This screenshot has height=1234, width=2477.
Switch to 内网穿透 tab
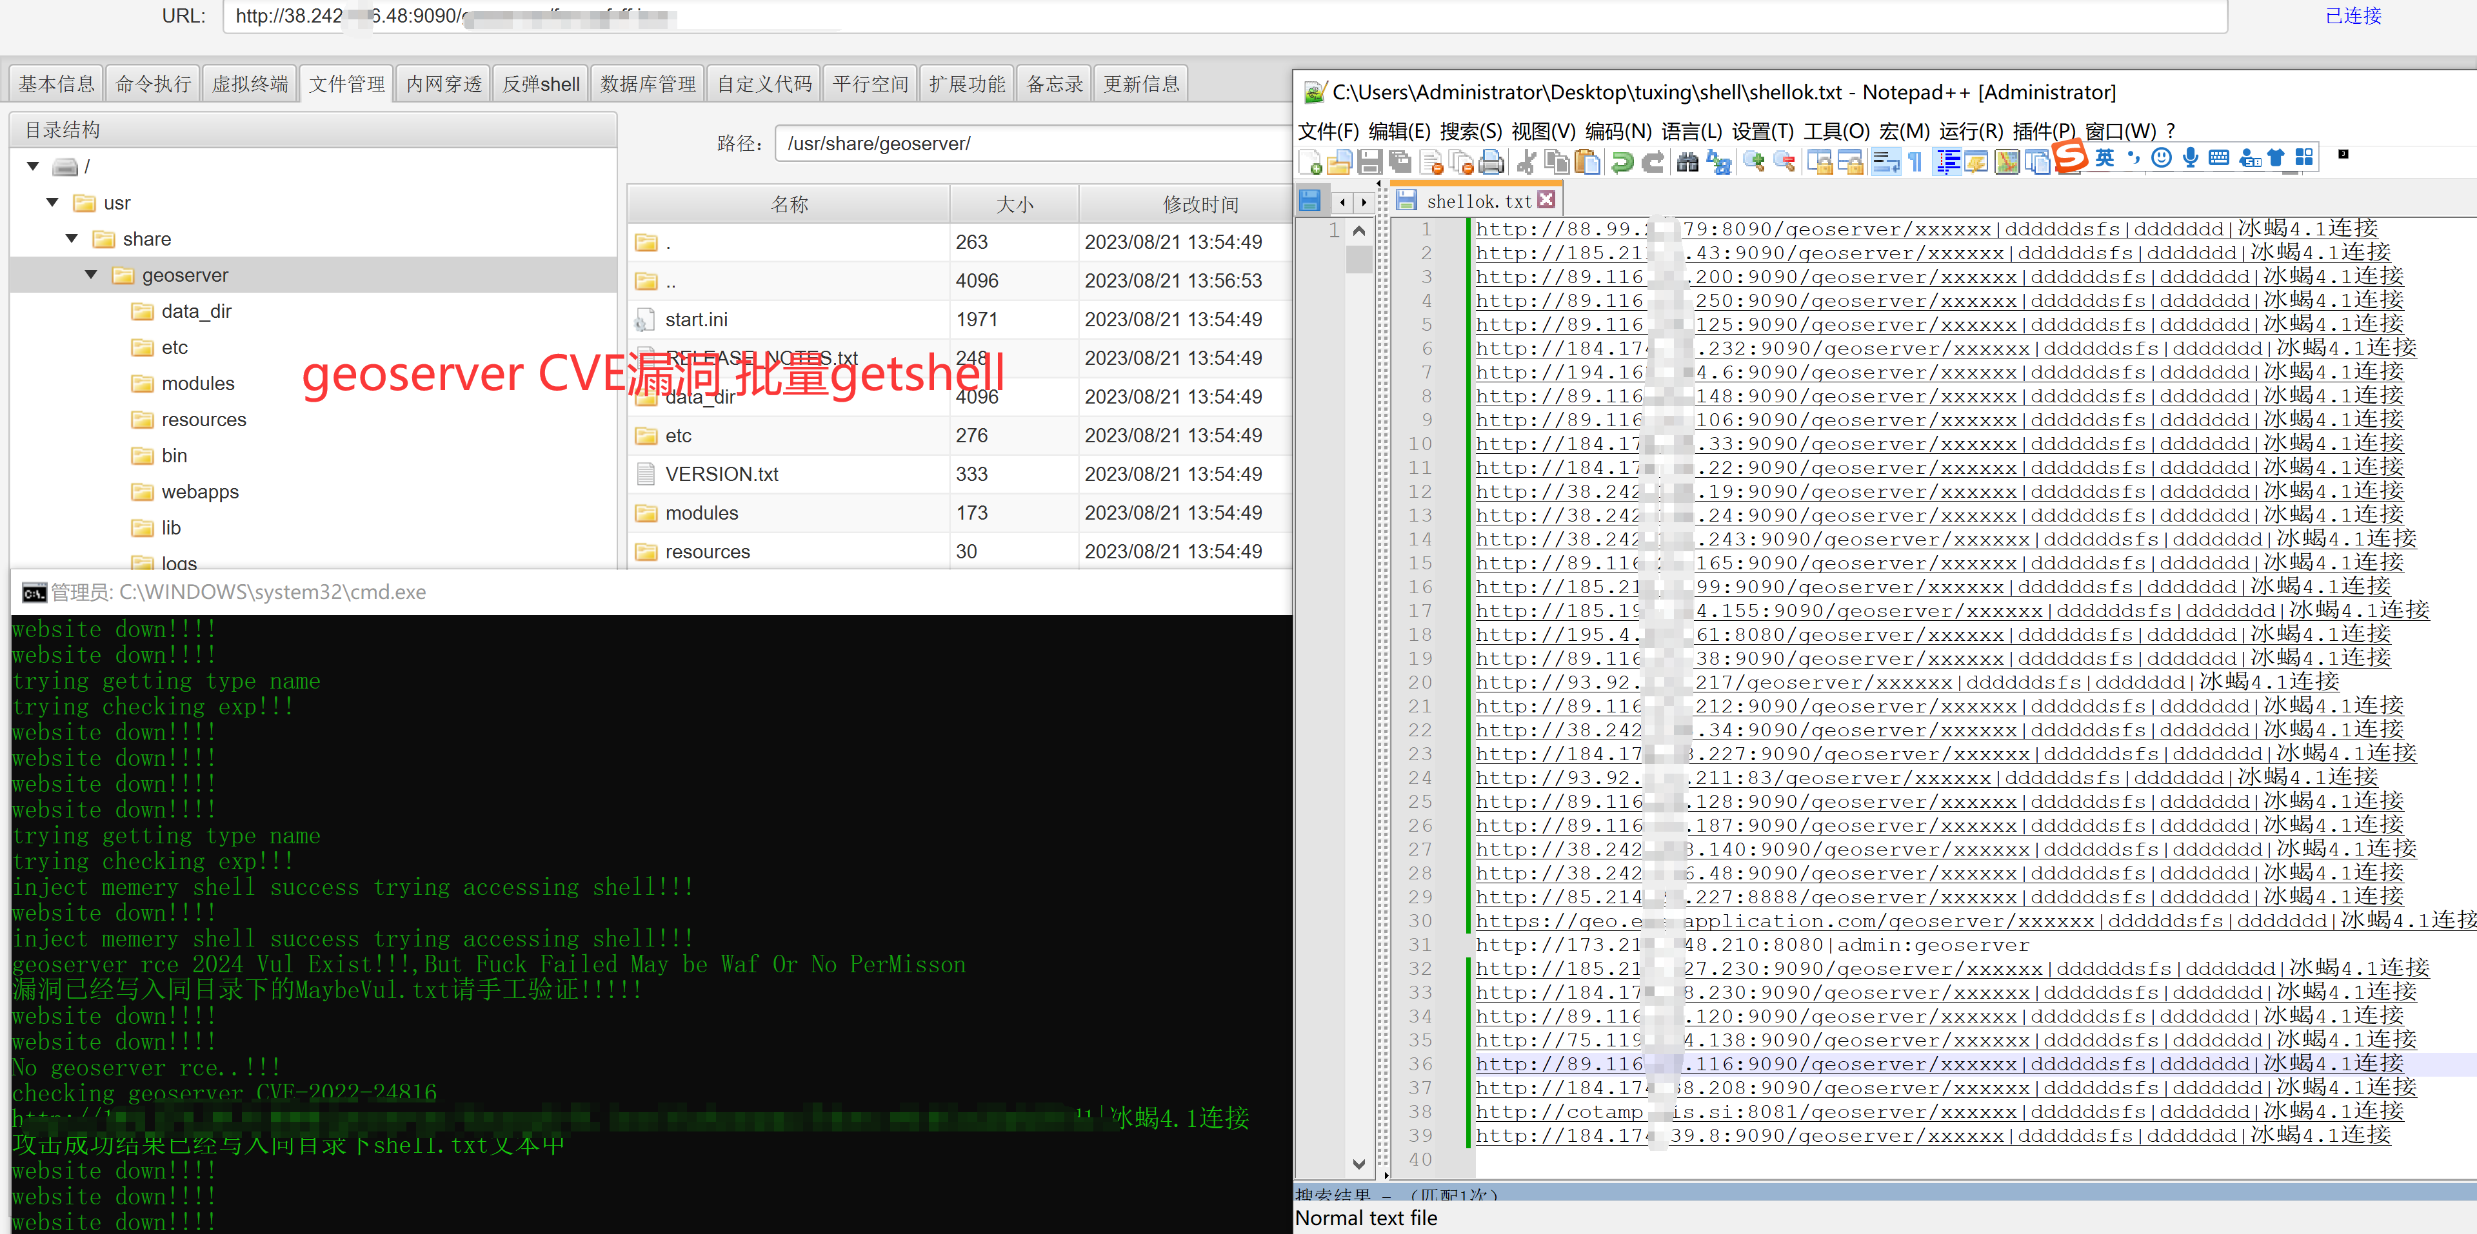point(443,84)
